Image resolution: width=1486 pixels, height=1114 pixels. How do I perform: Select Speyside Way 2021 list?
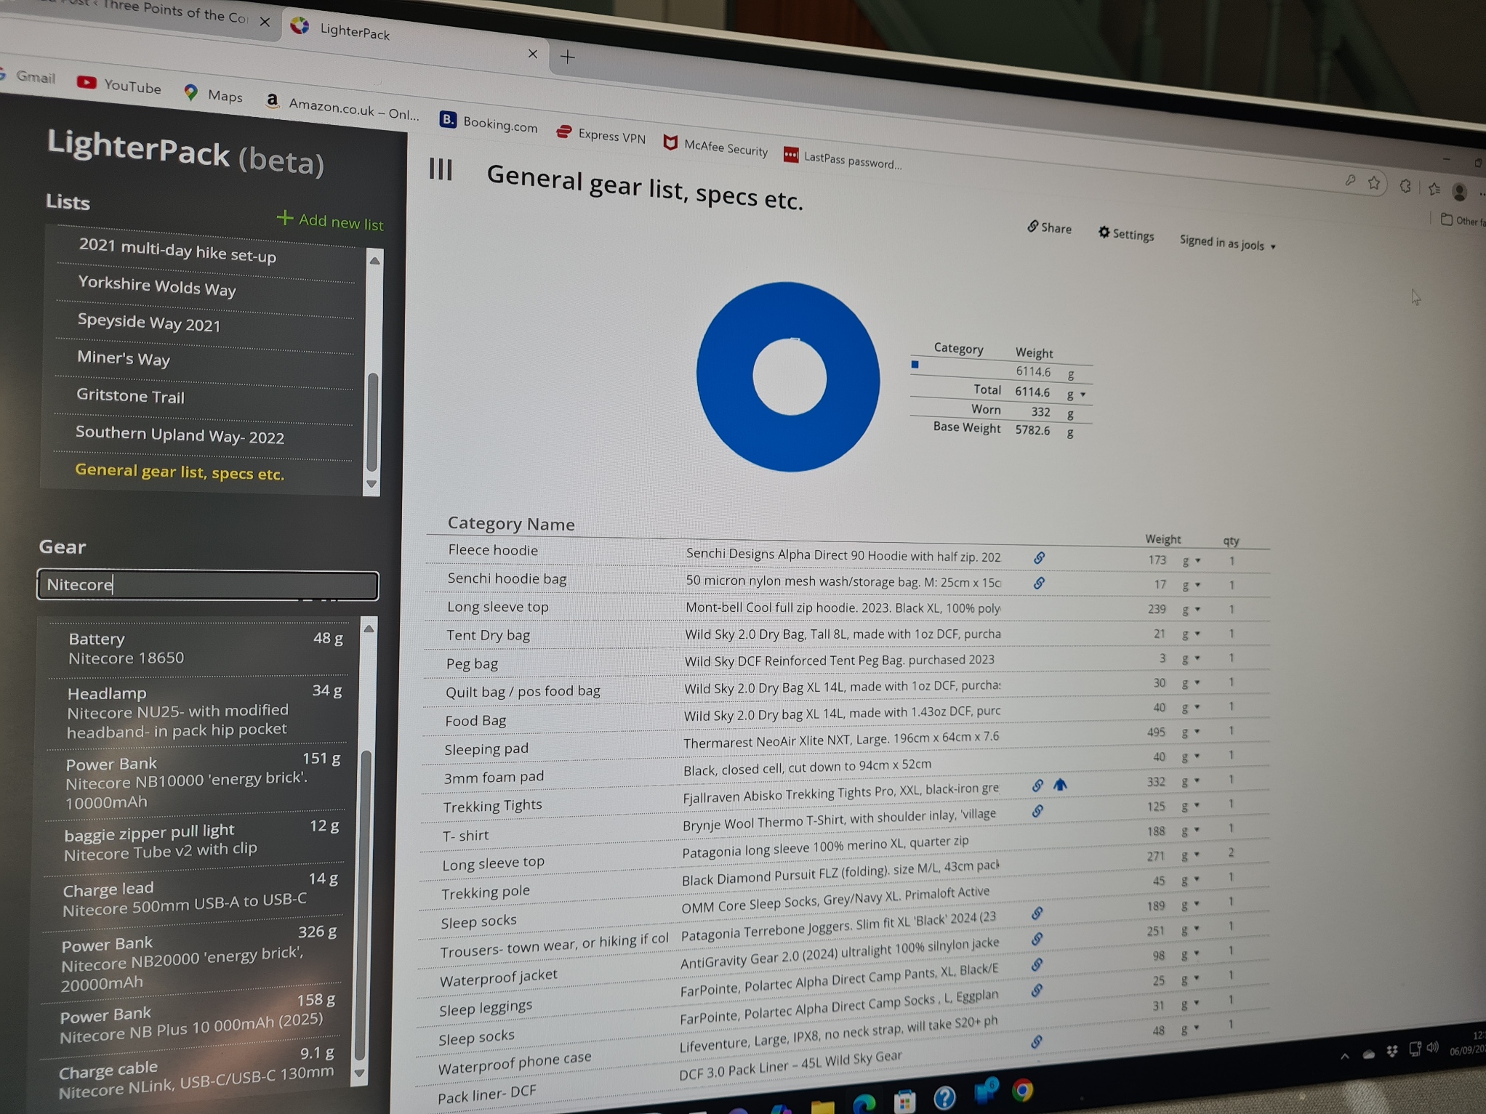tap(148, 323)
